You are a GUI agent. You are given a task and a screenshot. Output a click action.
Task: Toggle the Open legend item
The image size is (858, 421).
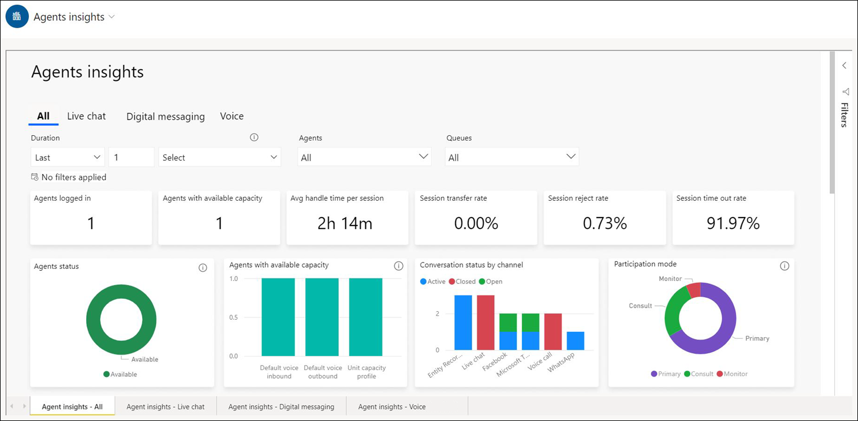click(490, 282)
